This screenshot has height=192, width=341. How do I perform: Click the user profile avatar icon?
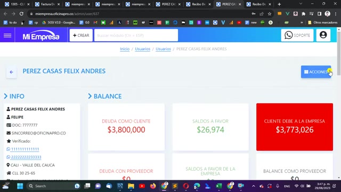[323, 35]
